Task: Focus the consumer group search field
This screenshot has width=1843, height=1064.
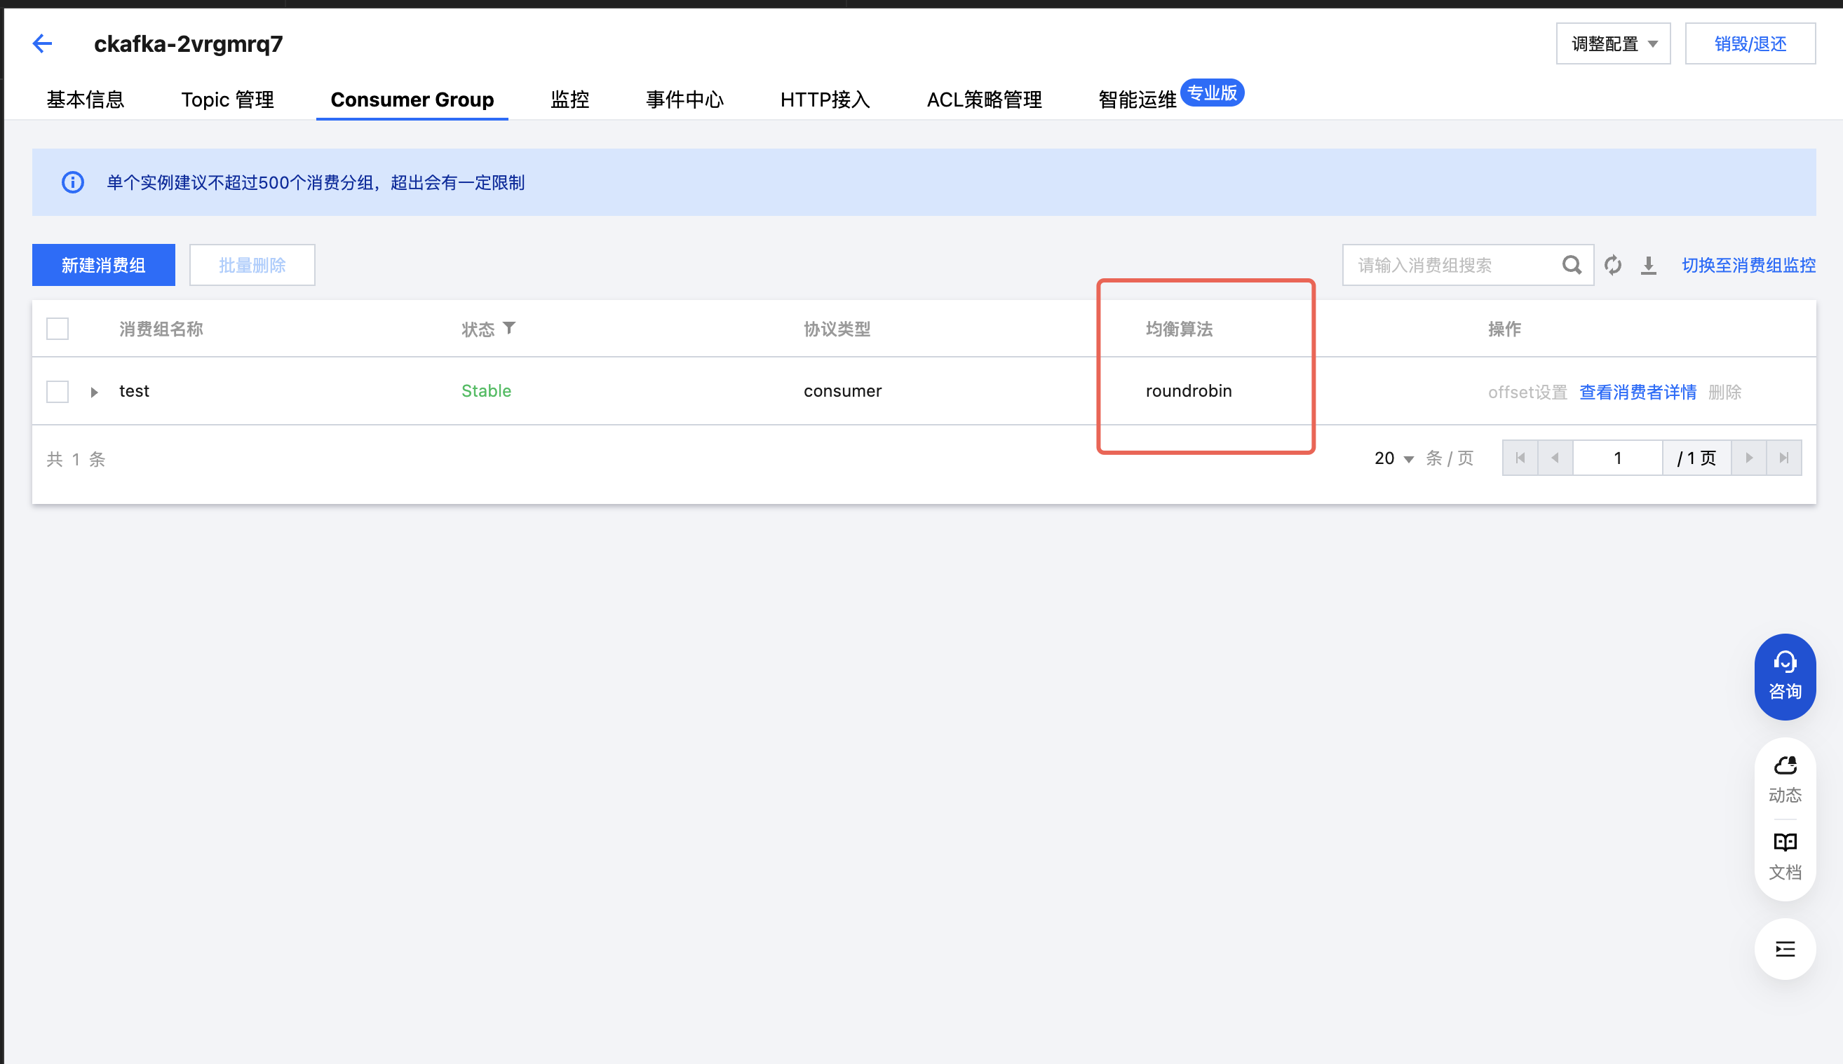Action: coord(1451,265)
